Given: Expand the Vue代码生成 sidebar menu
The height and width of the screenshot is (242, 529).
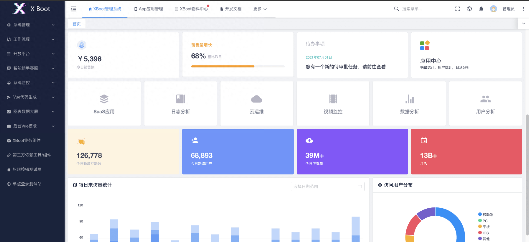Looking at the screenshot, I should (32, 97).
